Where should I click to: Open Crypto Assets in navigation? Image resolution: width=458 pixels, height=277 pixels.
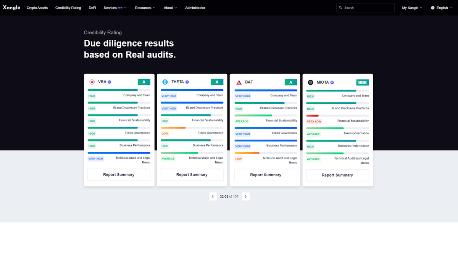click(37, 8)
